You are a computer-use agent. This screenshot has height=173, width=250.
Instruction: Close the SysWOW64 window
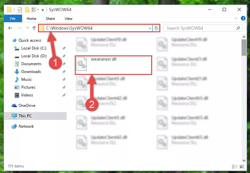(x=239, y=9)
